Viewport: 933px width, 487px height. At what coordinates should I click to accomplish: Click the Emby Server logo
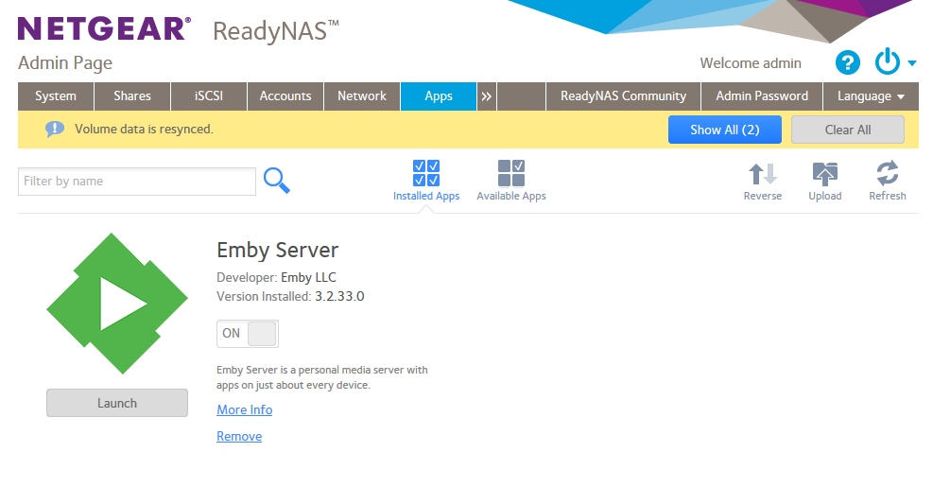click(x=117, y=304)
